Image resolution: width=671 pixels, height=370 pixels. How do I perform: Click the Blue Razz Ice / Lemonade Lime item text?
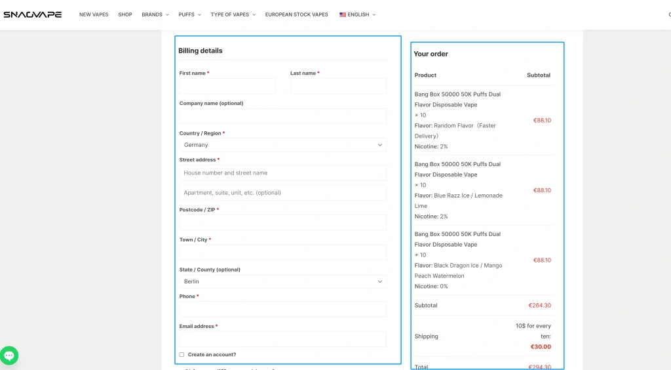pyautogui.click(x=458, y=201)
